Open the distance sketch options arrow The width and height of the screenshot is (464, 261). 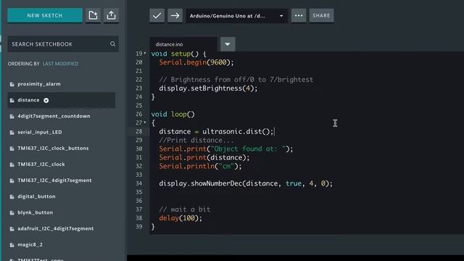[46, 100]
